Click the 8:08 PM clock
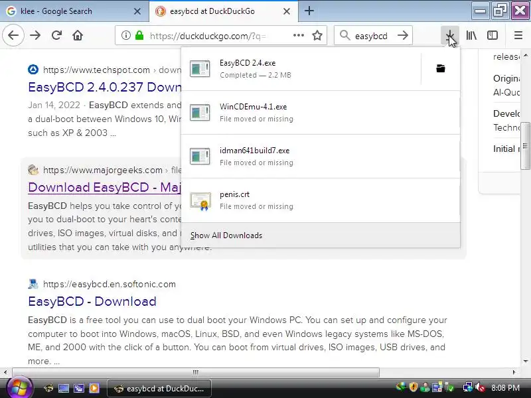Viewport: 531px width, 398px height. (505, 388)
